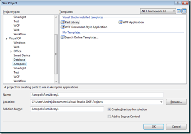Select the Part Library template icon
Viewport: 191px width, 134px height.
click(x=63, y=22)
